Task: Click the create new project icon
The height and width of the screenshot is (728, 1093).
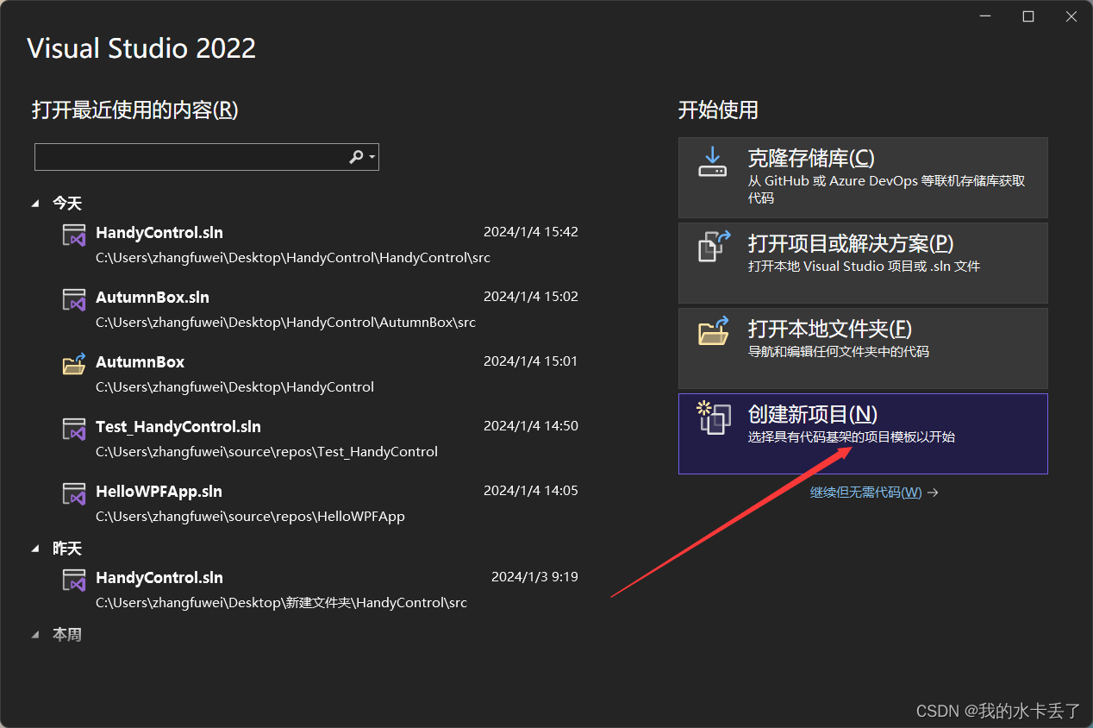Action: (x=714, y=417)
